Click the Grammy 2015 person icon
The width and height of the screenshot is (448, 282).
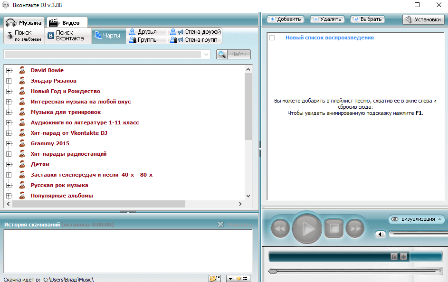pos(22,143)
